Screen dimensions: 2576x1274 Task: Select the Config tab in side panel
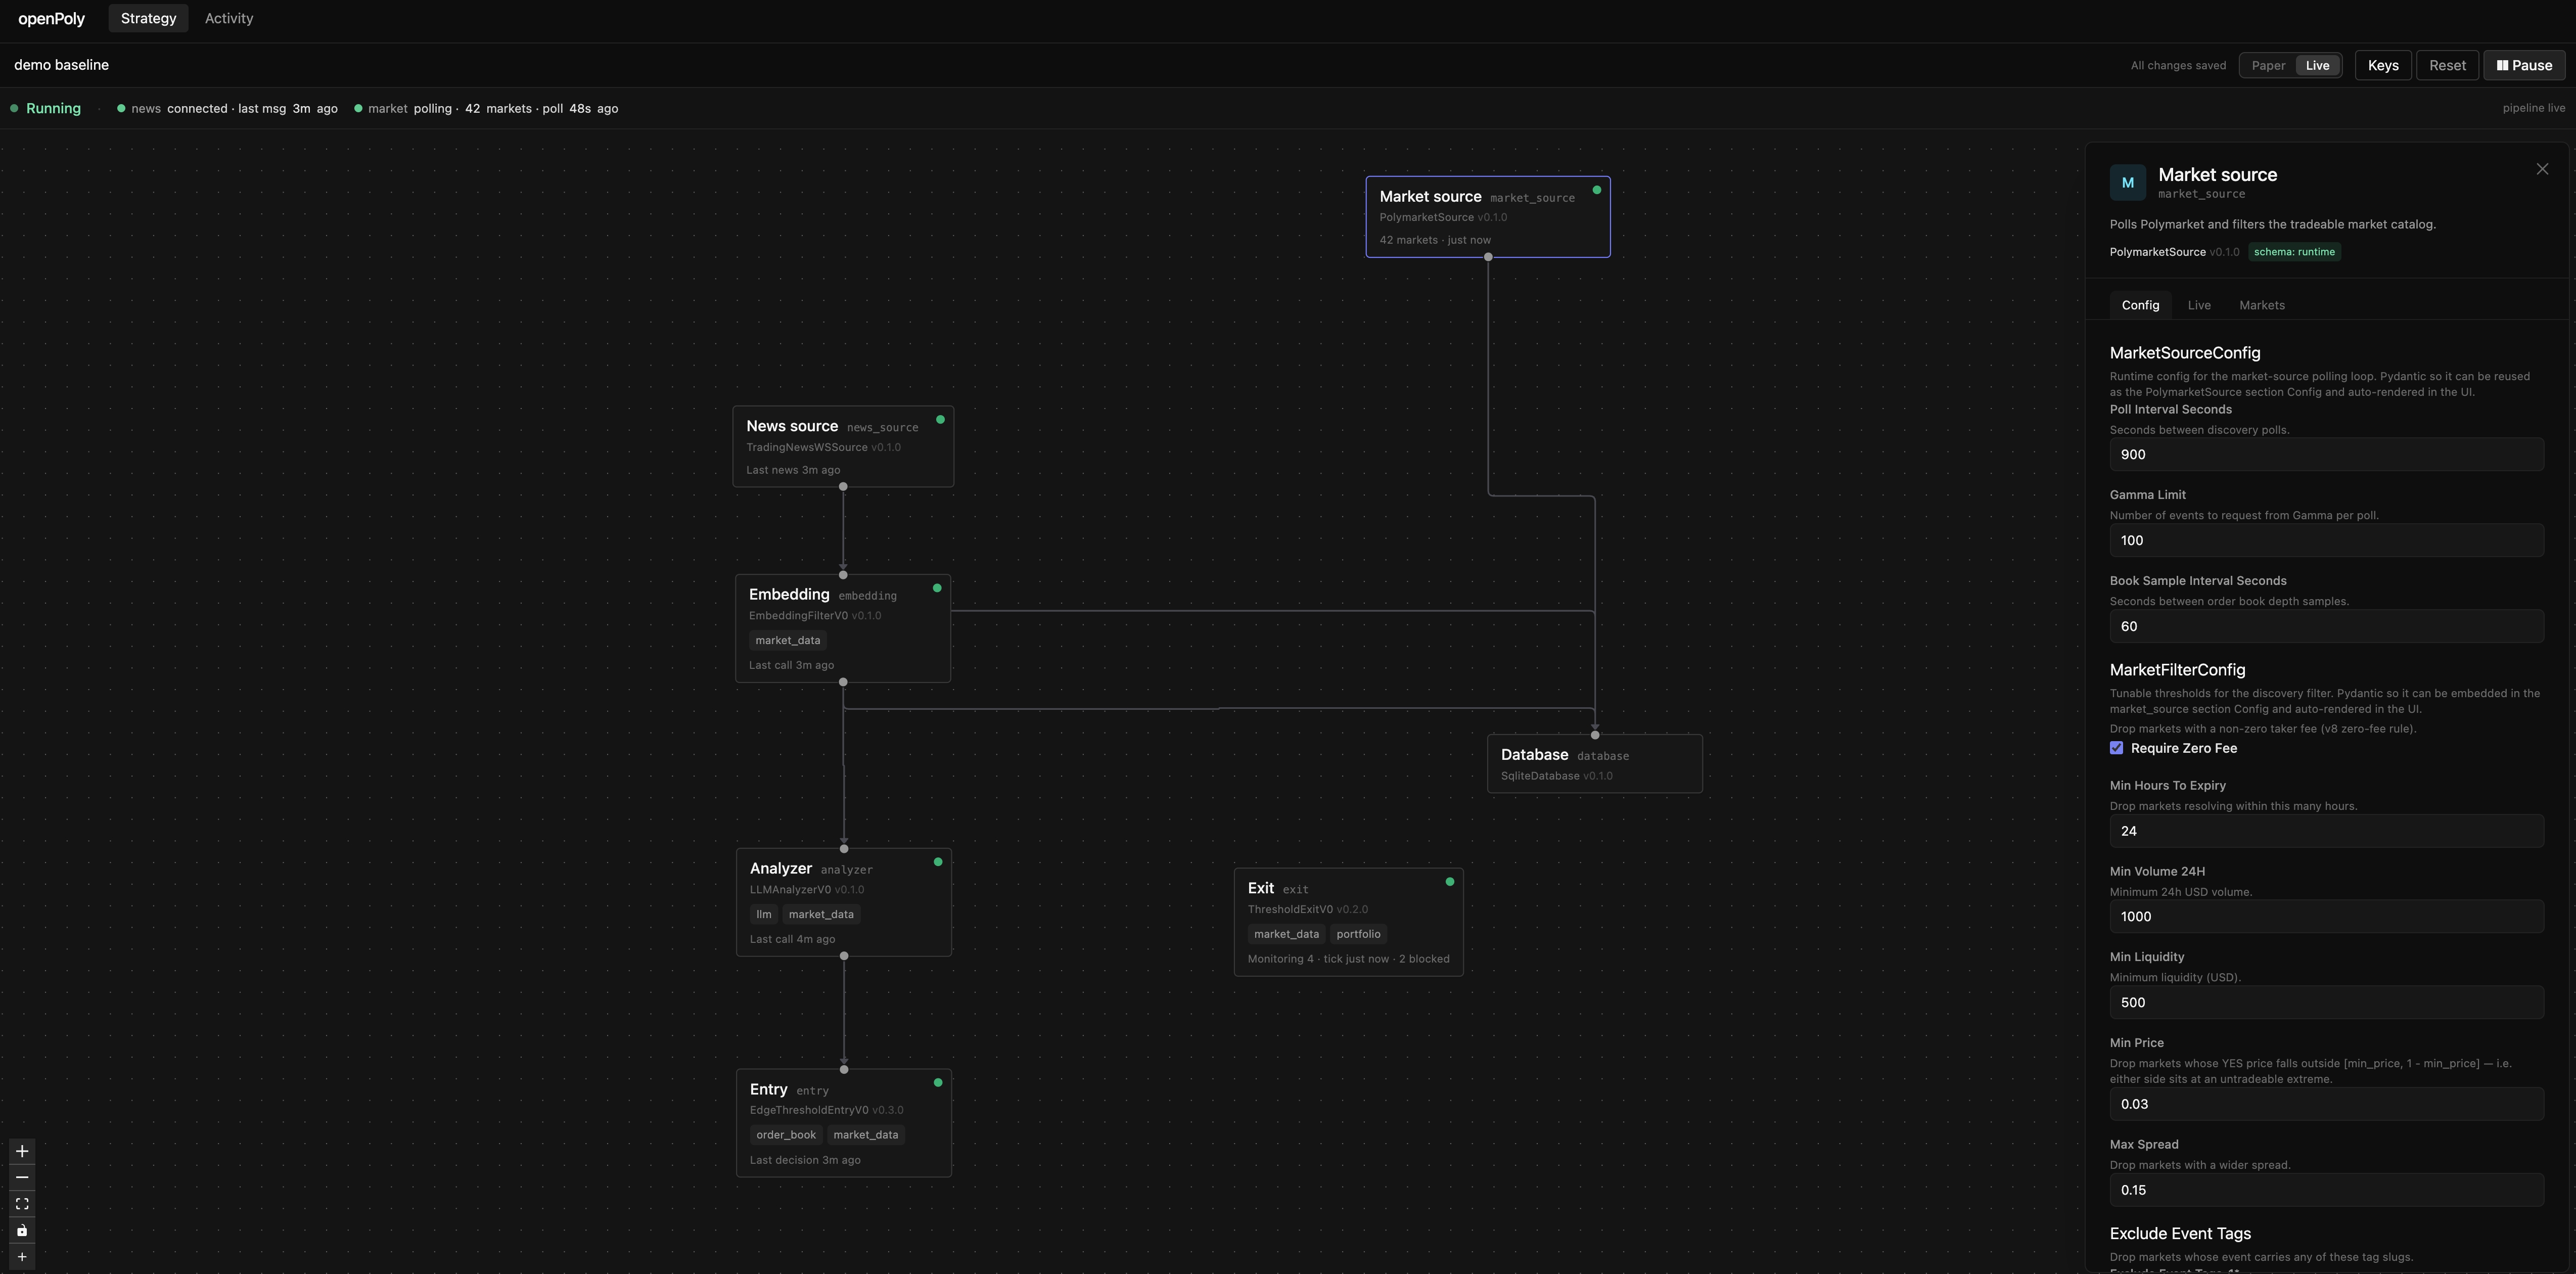2140,305
